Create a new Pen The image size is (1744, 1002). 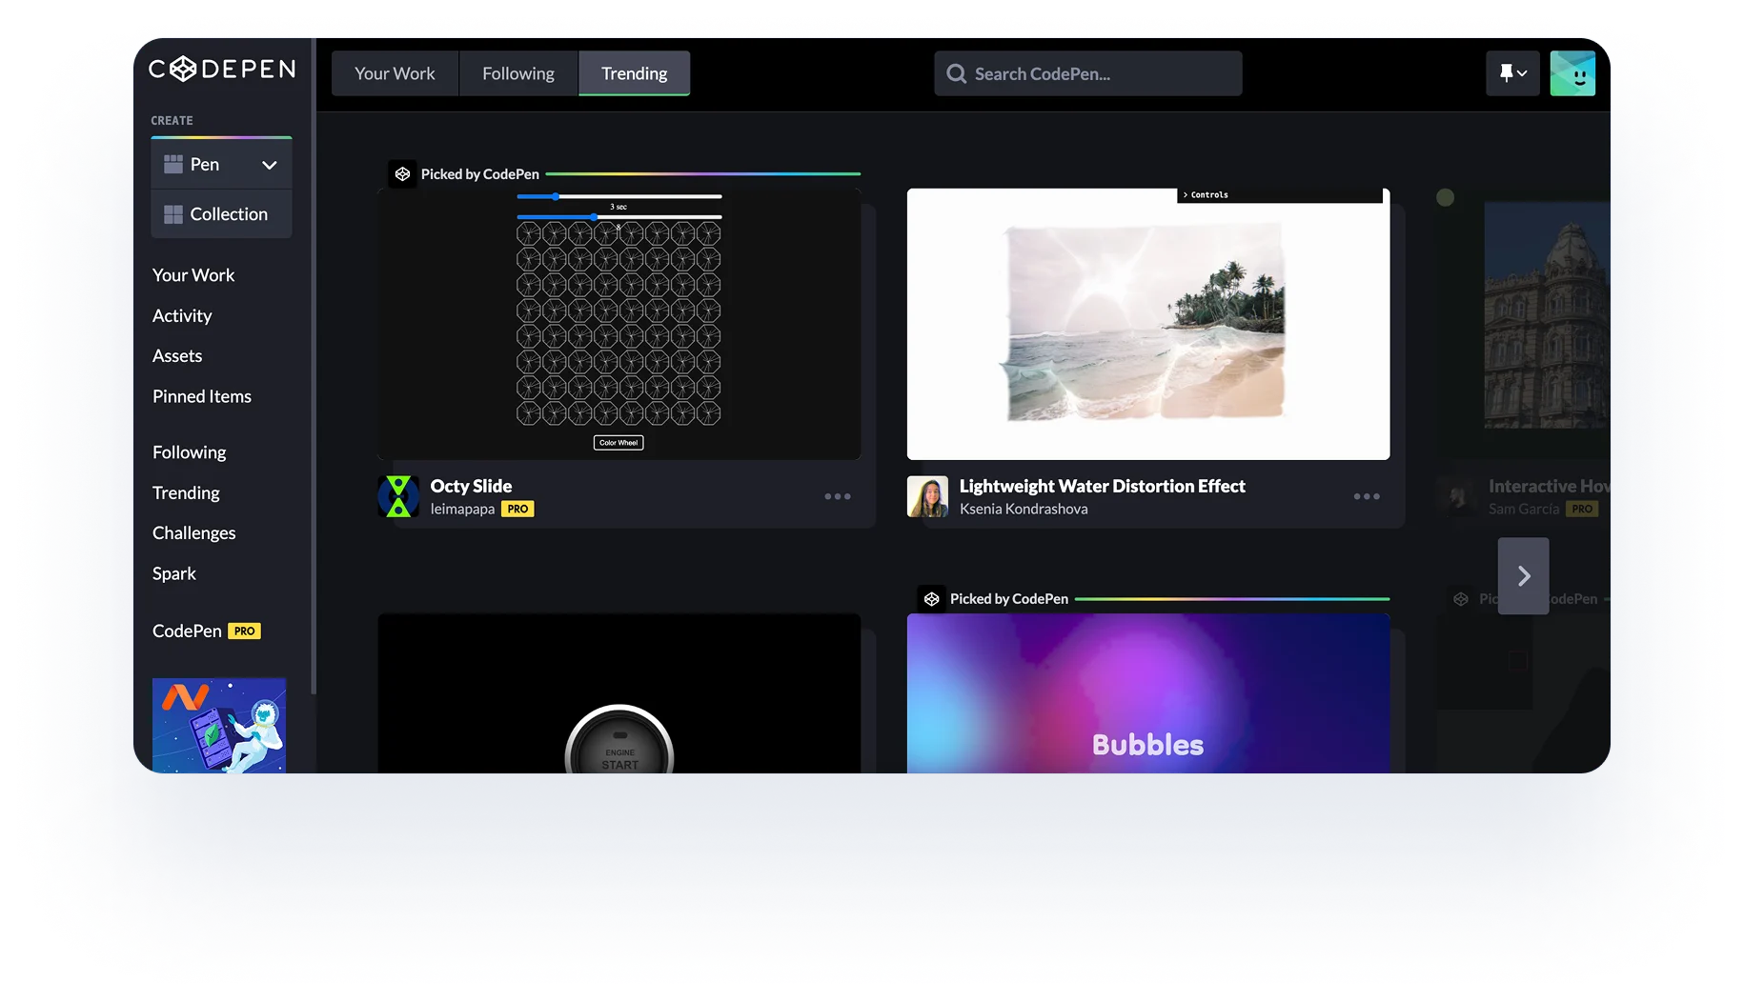point(205,165)
